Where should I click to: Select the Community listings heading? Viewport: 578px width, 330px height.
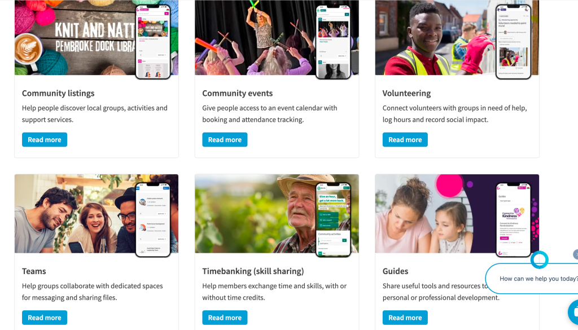pos(58,93)
